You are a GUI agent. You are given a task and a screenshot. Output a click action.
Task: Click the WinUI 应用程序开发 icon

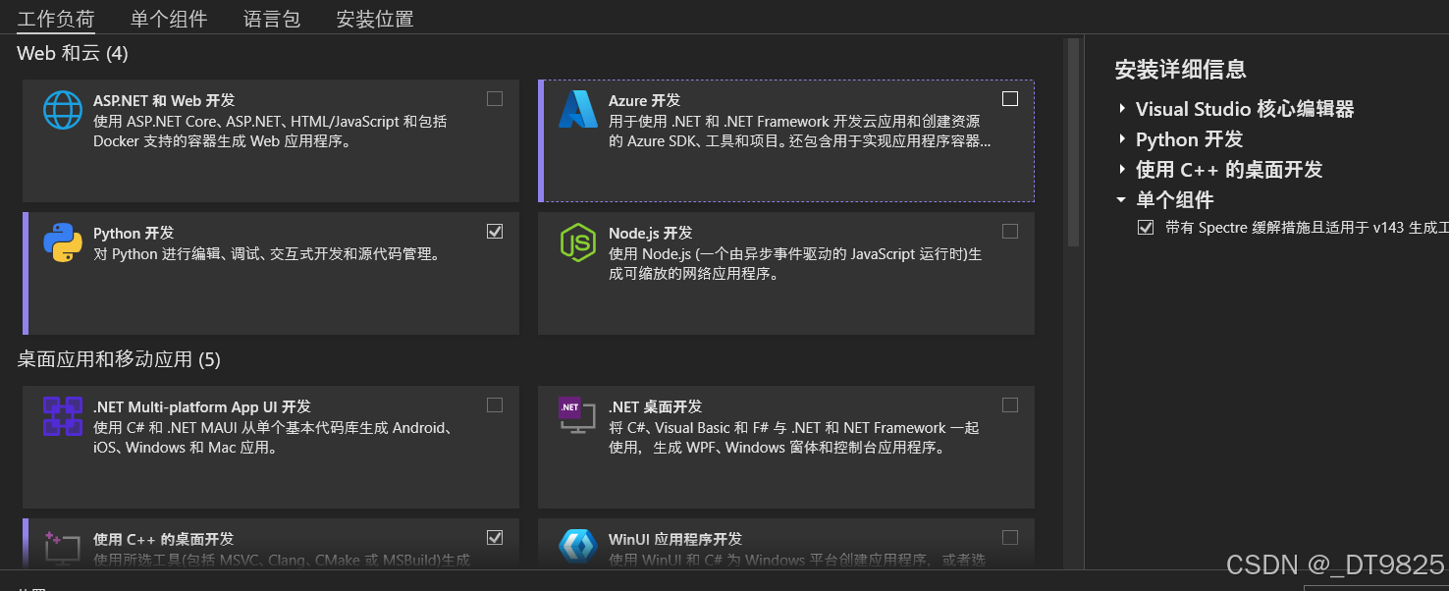coord(578,548)
